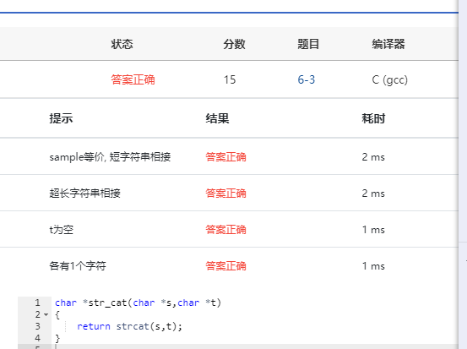Place cursor in 'return strcat(s,t);' code line
Viewport: 467px width, 349px height.
pyautogui.click(x=129, y=326)
